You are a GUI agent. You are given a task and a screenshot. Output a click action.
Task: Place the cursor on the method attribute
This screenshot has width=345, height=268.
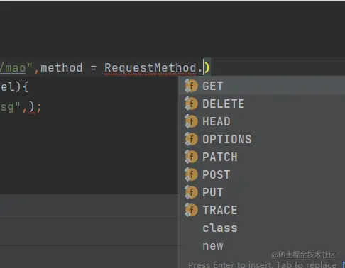[x=62, y=68]
